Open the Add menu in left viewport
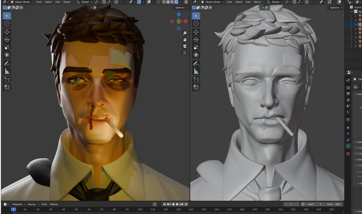Image resolution: width=362 pixels, height=214 pixels. tap(57, 2)
